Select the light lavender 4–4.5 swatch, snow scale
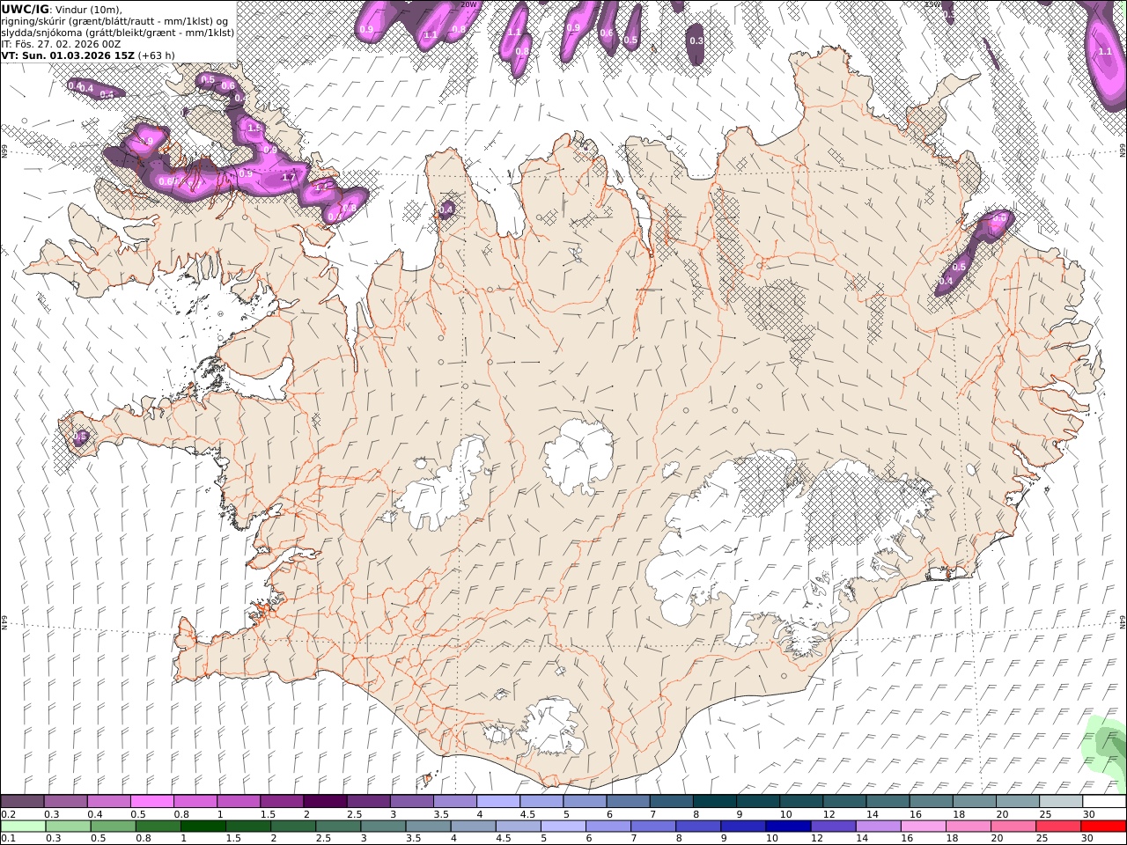 pos(498,802)
